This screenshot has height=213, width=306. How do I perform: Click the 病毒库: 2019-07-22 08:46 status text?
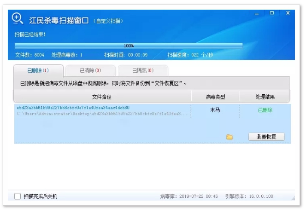tap(189, 196)
